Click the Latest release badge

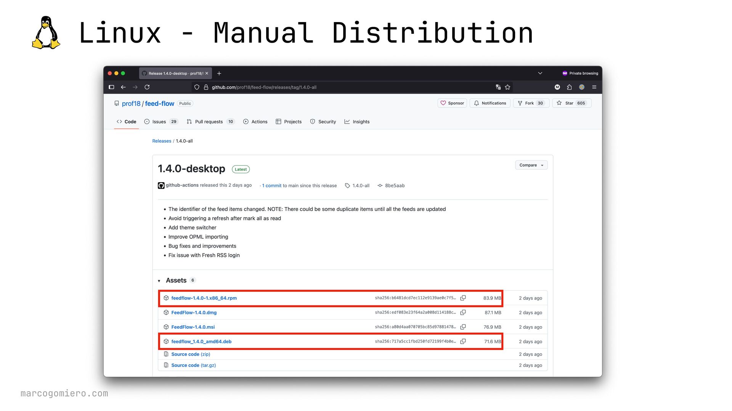click(241, 169)
